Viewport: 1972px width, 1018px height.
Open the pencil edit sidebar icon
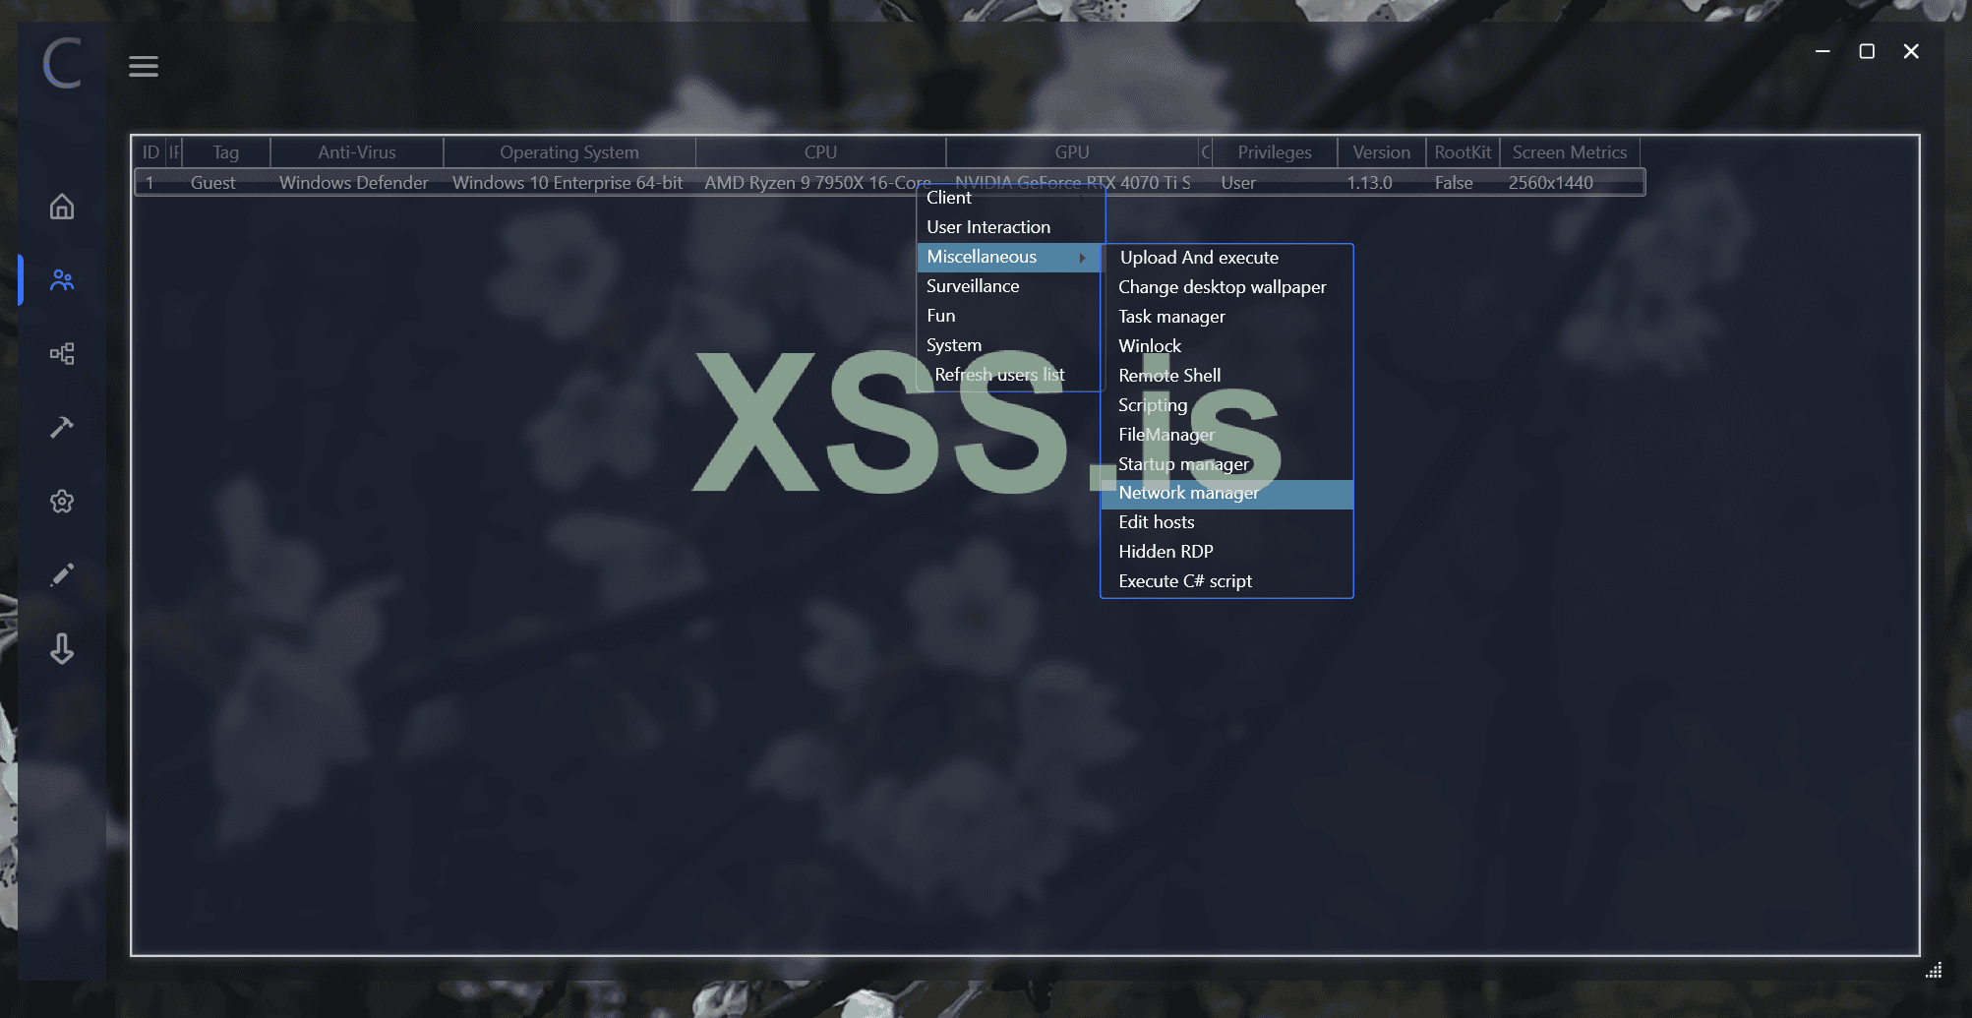tap(62, 574)
